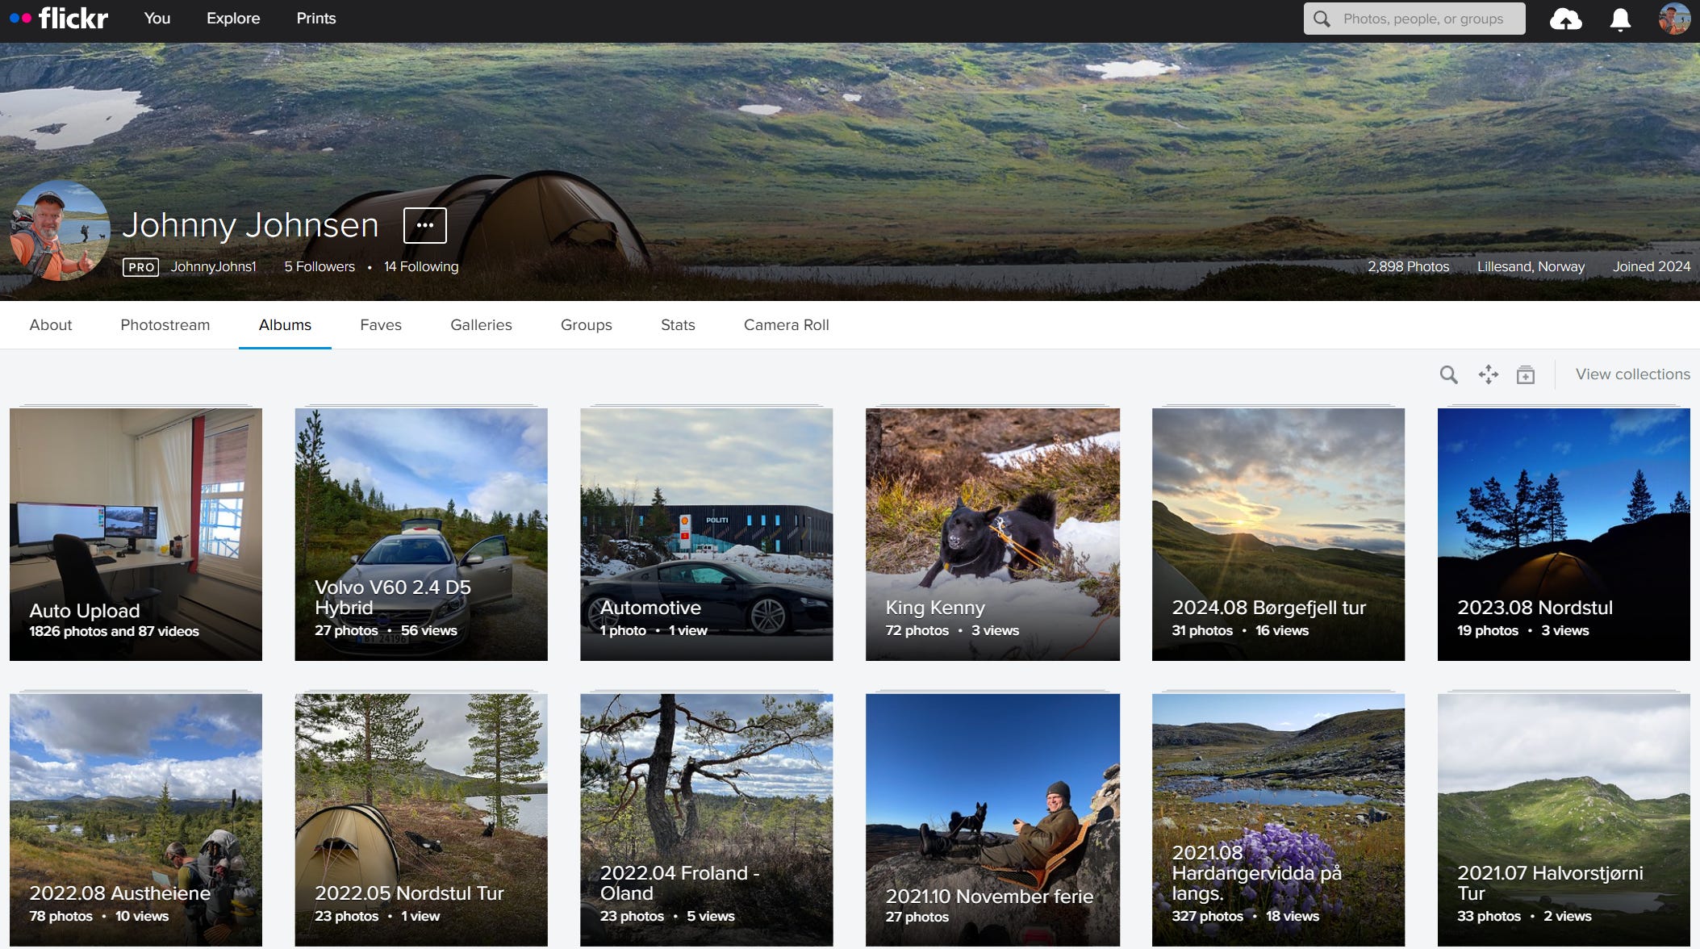The height and width of the screenshot is (949, 1700).
Task: Open the notifications bell
Action: pyautogui.click(x=1620, y=19)
